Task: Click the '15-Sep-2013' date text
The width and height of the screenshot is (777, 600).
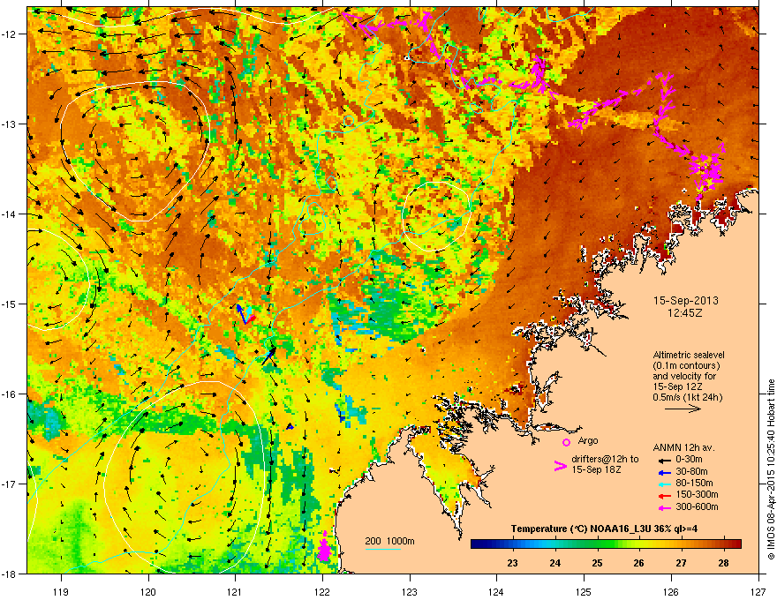Action: coord(685,301)
